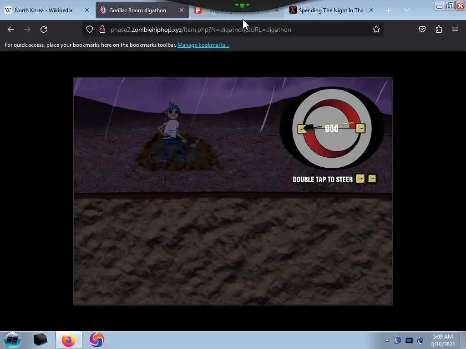This screenshot has height=349, width=466.
Task: Open the Windows Start button
Action: coord(12,340)
